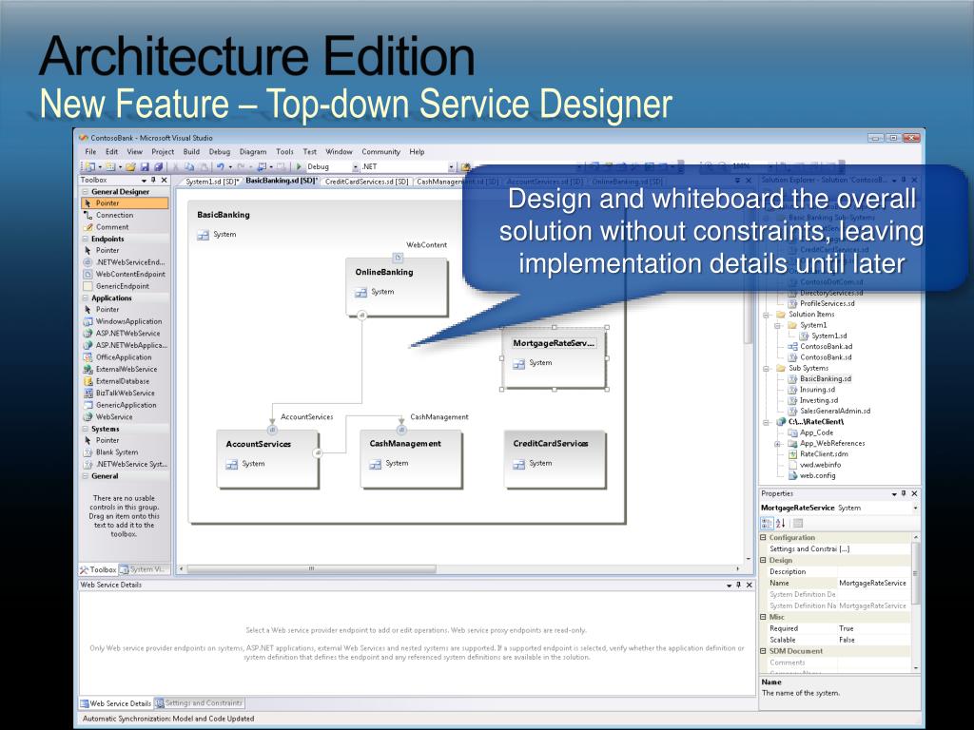Open the Toolbox window position menu arrow
Screen dimensions: 974x730
144,180
